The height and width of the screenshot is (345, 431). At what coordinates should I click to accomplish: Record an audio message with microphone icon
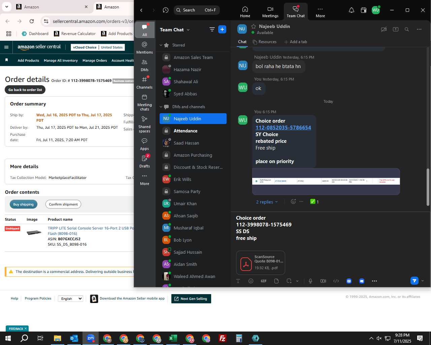(x=310, y=281)
